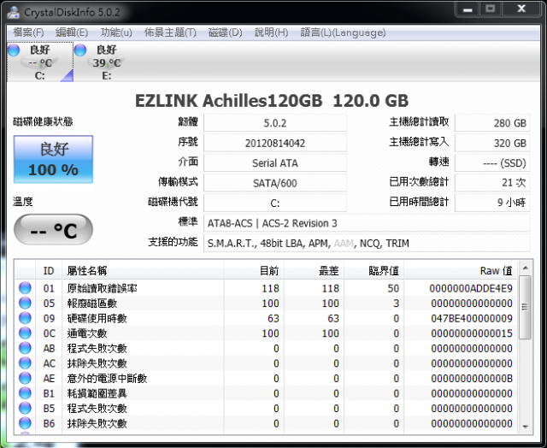The height and width of the screenshot is (448, 547).
Task: Click status orb of row AB 程式失敗次數
Action: point(25,348)
